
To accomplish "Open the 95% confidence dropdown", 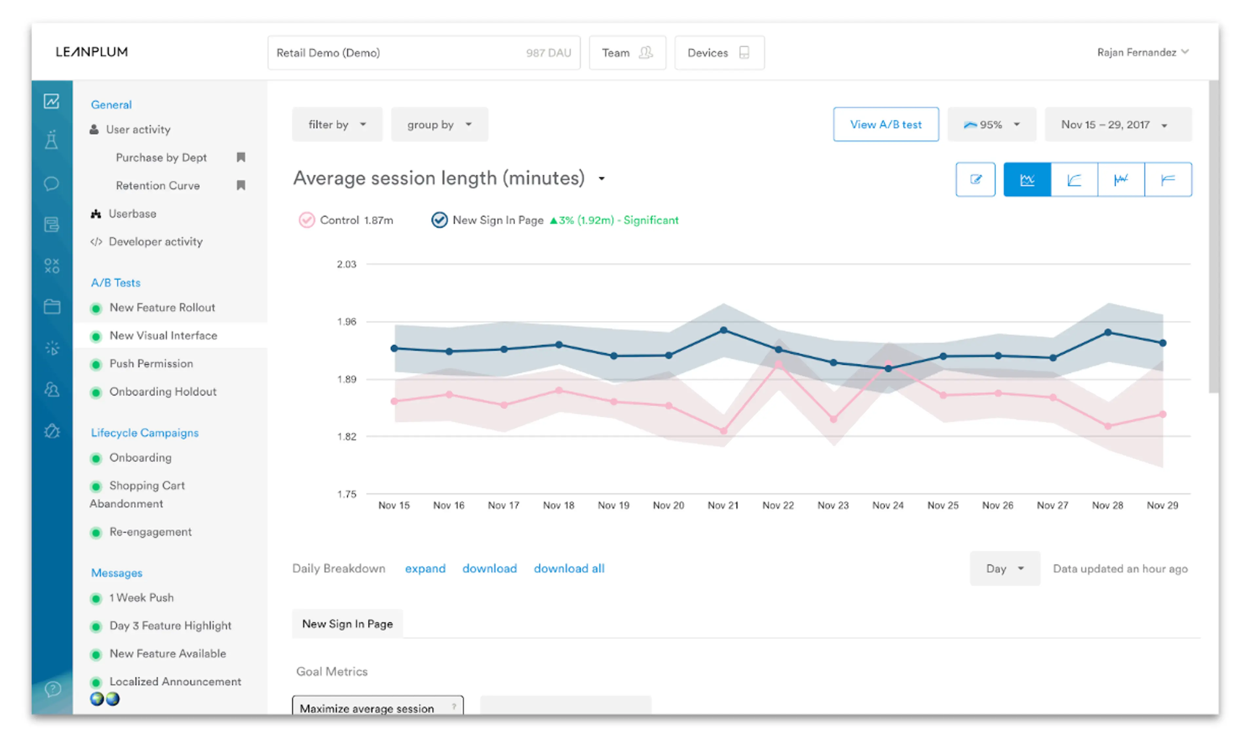I will (991, 124).
